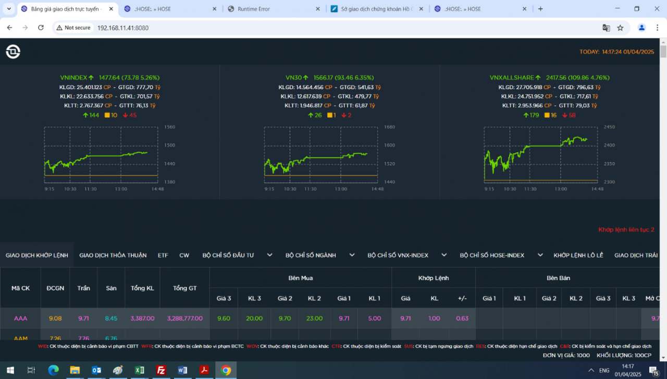Image resolution: width=667 pixels, height=379 pixels.
Task: Expand the BỘ CHỈ SỐ ĐẦU TƯ dropdown
Action: [x=269, y=255]
